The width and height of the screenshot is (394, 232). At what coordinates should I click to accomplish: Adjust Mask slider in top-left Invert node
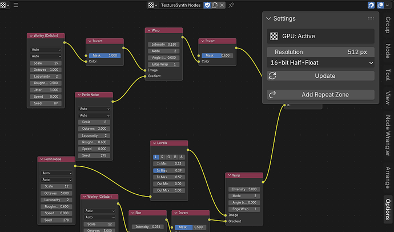click(105, 55)
